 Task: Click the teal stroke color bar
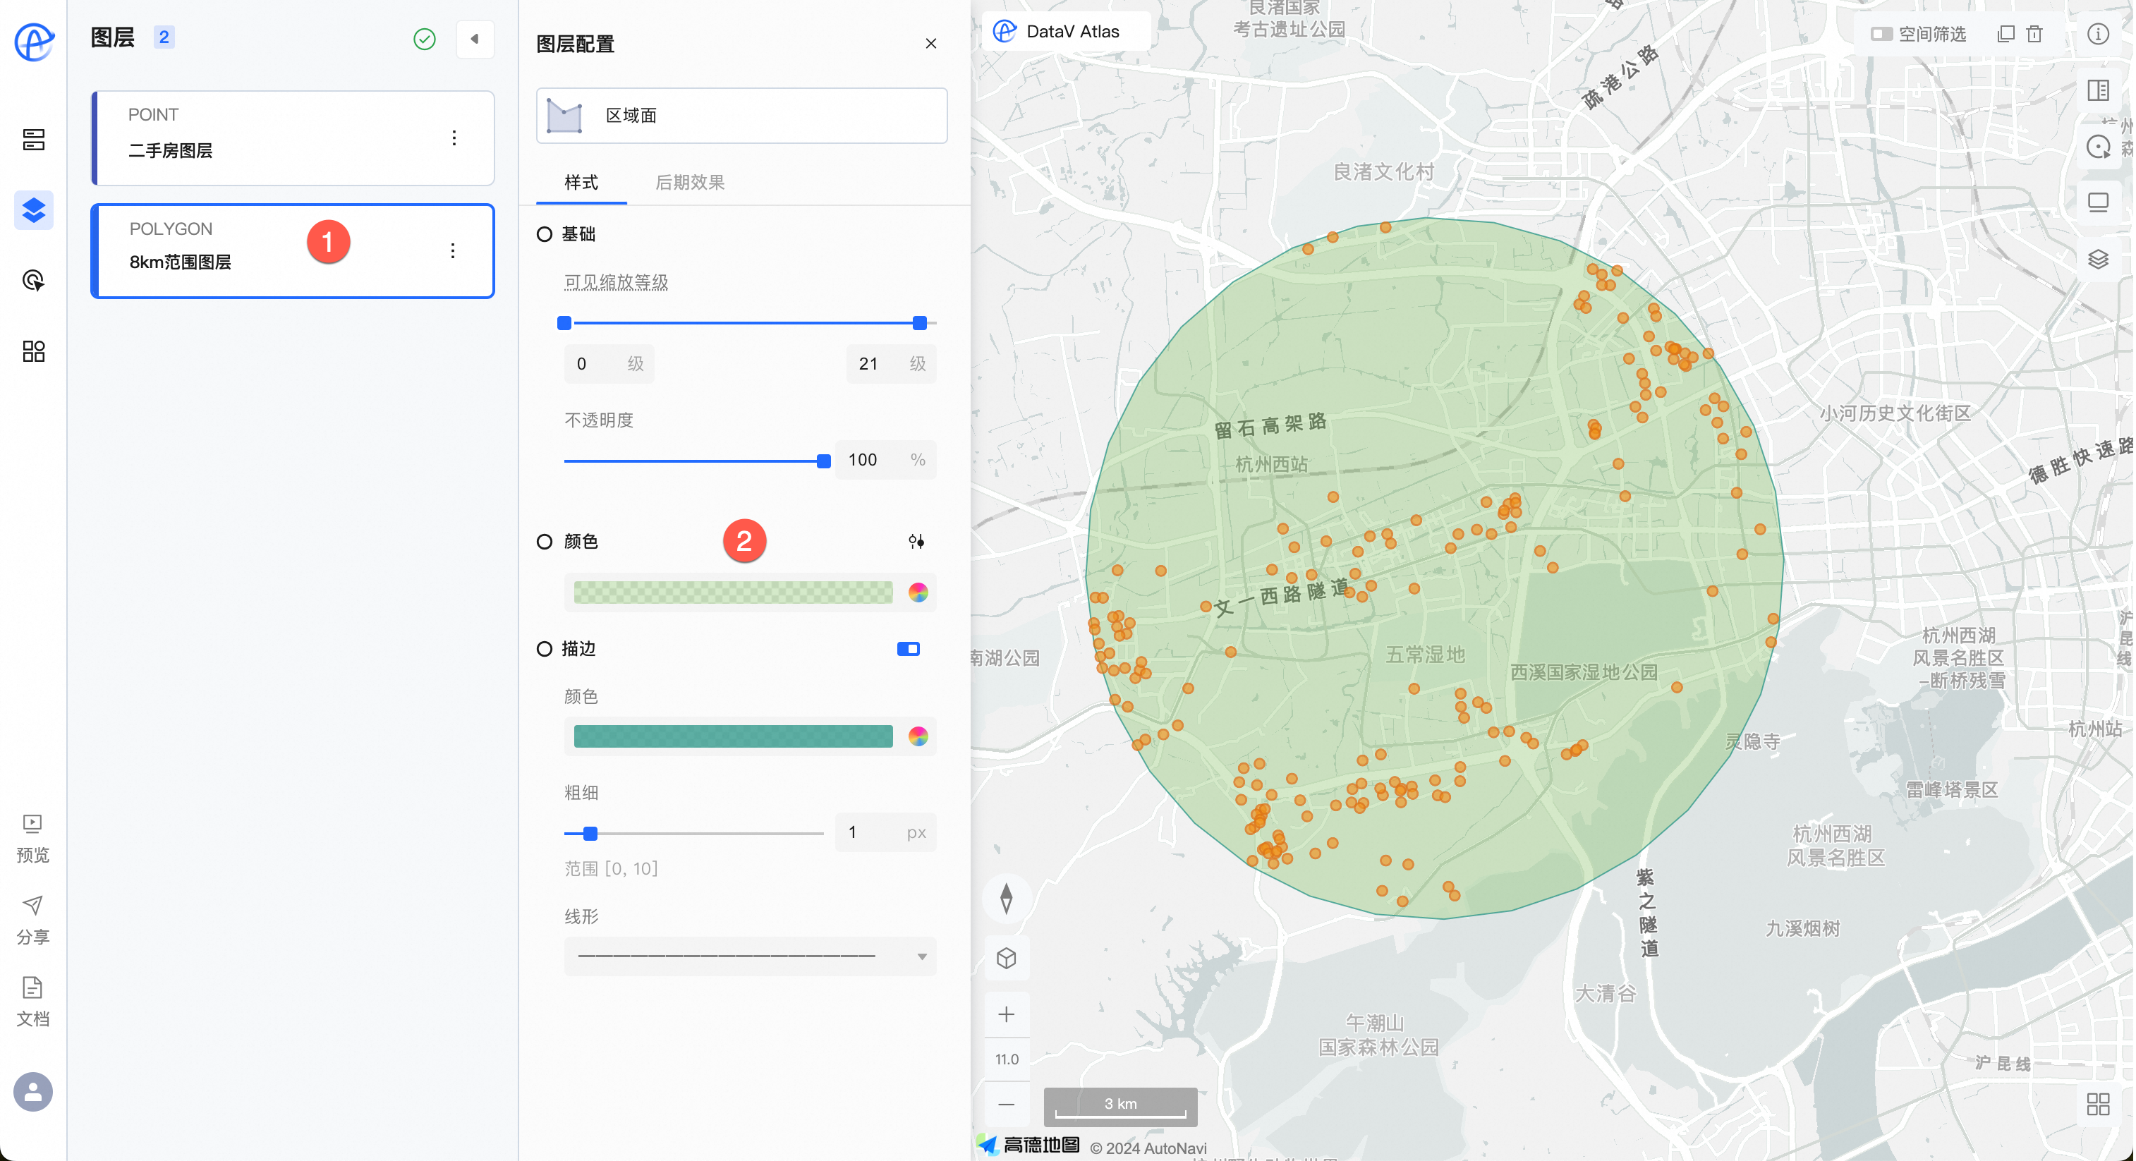(733, 736)
